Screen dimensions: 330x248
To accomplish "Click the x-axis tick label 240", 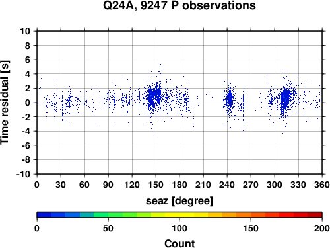I will pos(227,185).
